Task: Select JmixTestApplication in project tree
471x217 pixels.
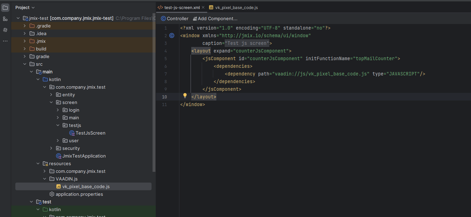Action: coord(84,156)
